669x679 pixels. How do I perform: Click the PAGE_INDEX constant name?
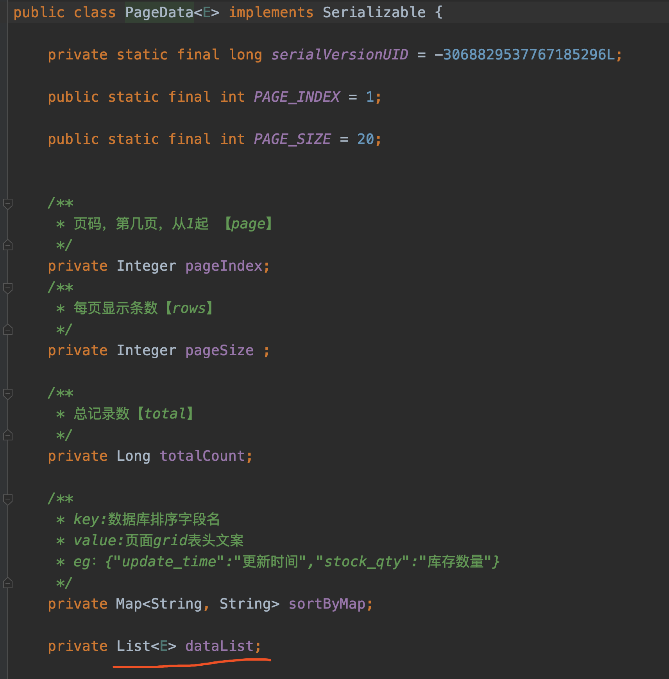point(297,97)
